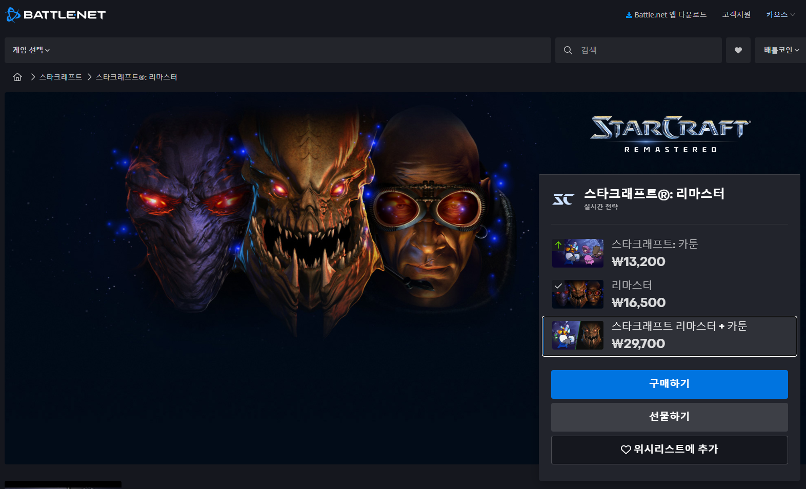Viewport: 806px width, 489px height.
Task: Click the Battle.net 앱 다운로드 link
Action: (666, 14)
